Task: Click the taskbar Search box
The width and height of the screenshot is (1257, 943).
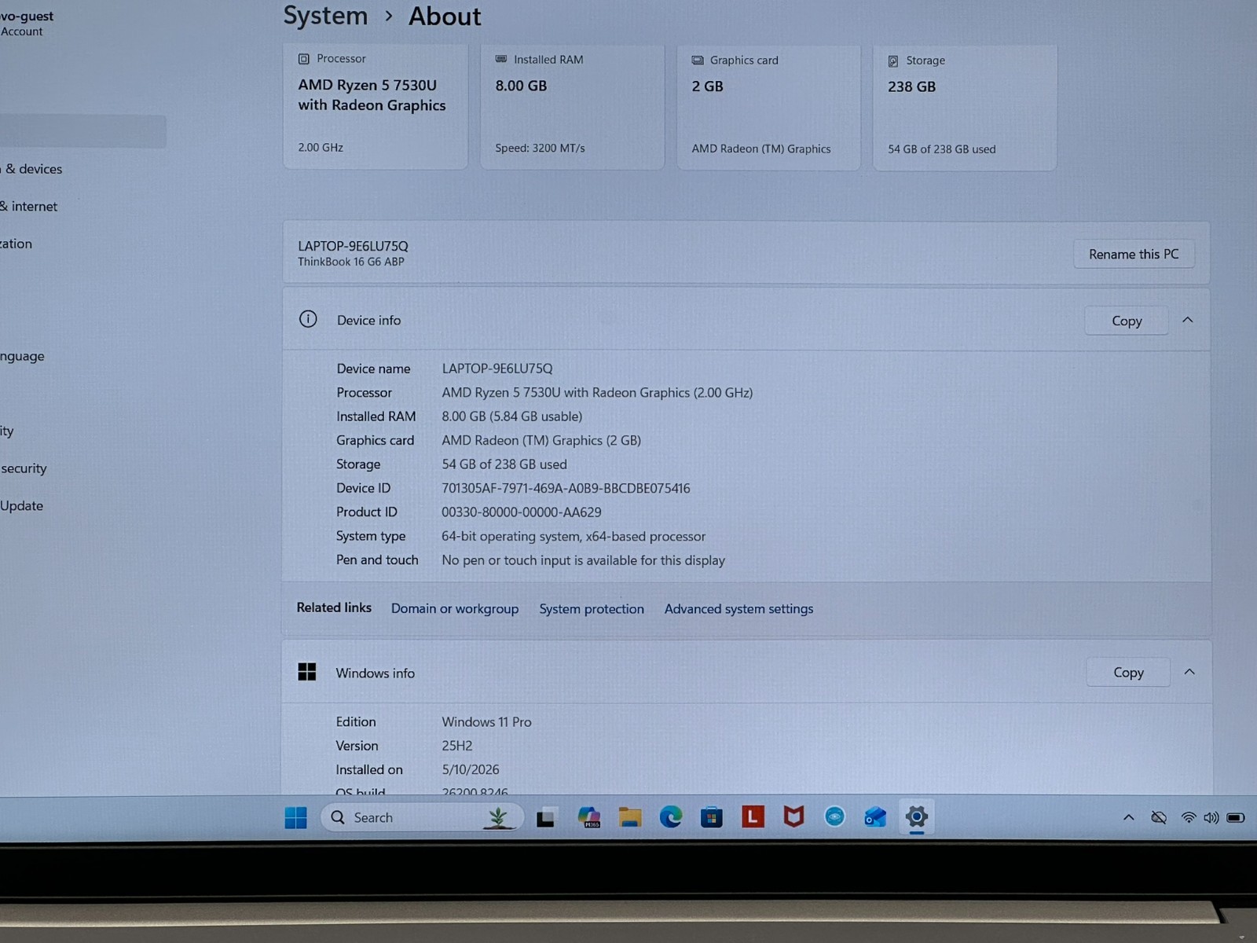Action: (422, 818)
